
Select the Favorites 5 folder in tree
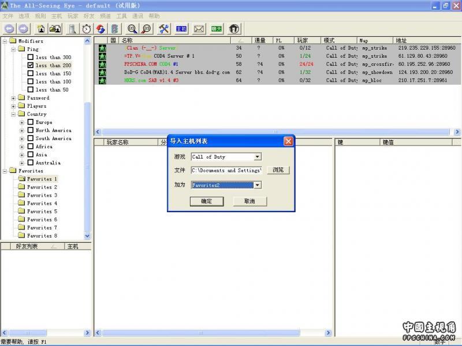(42, 211)
